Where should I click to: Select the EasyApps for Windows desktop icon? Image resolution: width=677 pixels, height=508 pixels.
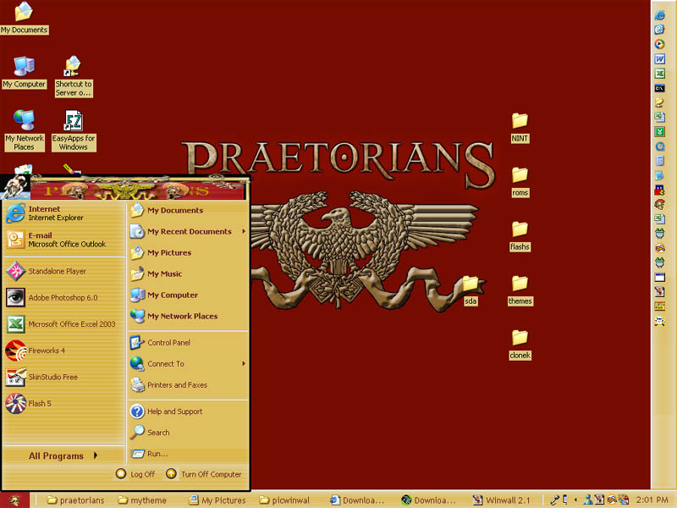[x=74, y=130]
